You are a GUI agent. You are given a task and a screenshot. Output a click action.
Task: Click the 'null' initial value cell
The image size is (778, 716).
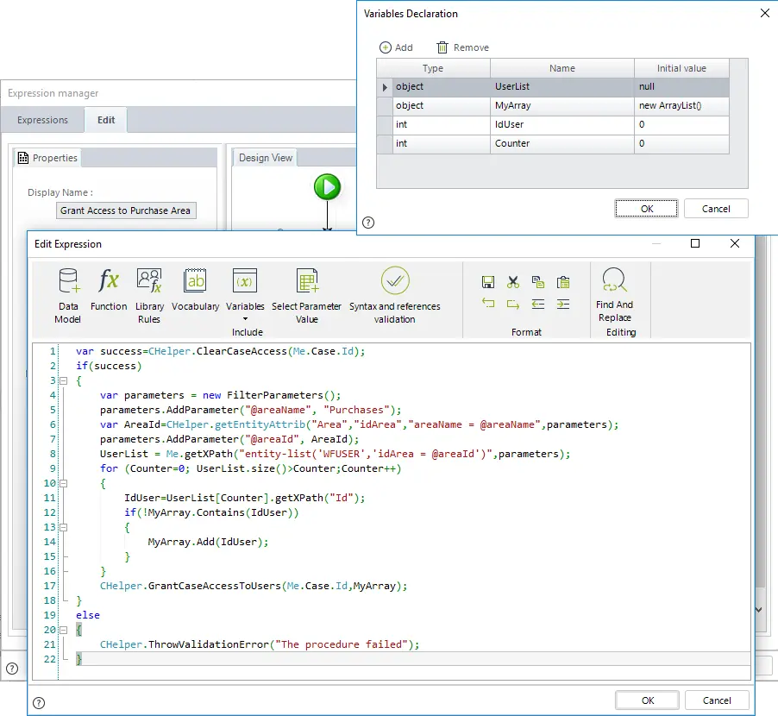pos(681,87)
